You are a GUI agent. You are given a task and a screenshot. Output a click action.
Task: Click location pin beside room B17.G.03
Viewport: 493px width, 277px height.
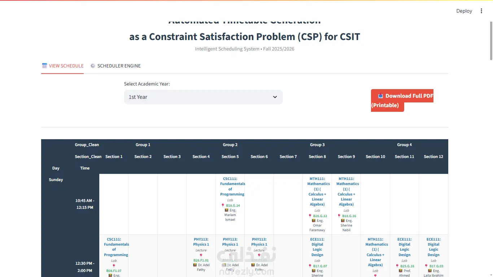pos(426,266)
